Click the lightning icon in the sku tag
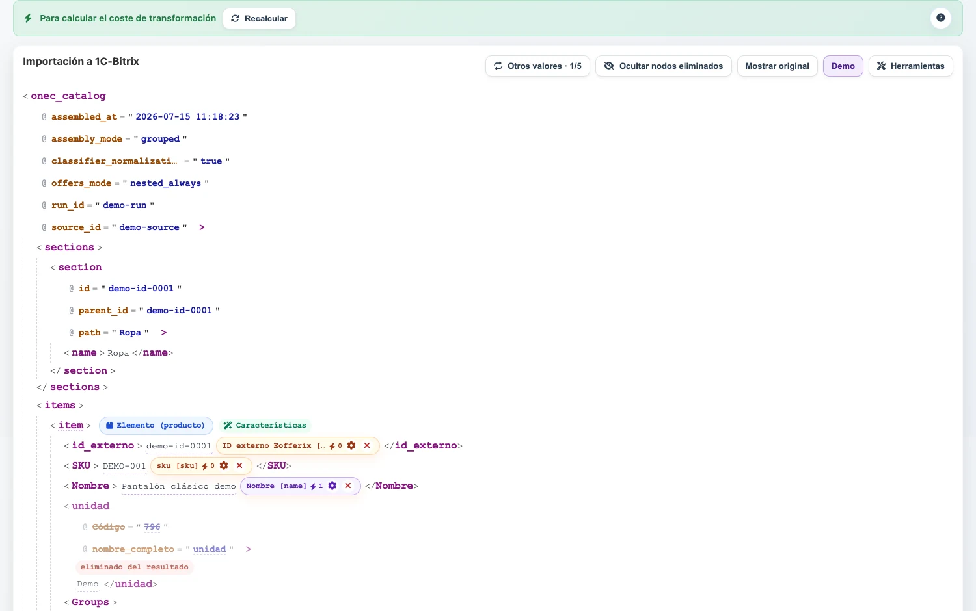976x611 pixels. click(204, 466)
